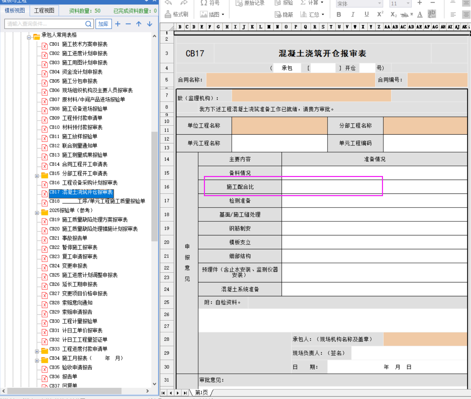Viewport: 471px width, 399px height.
Task: Click the 格式刷 format painter tool
Action: tap(177, 14)
